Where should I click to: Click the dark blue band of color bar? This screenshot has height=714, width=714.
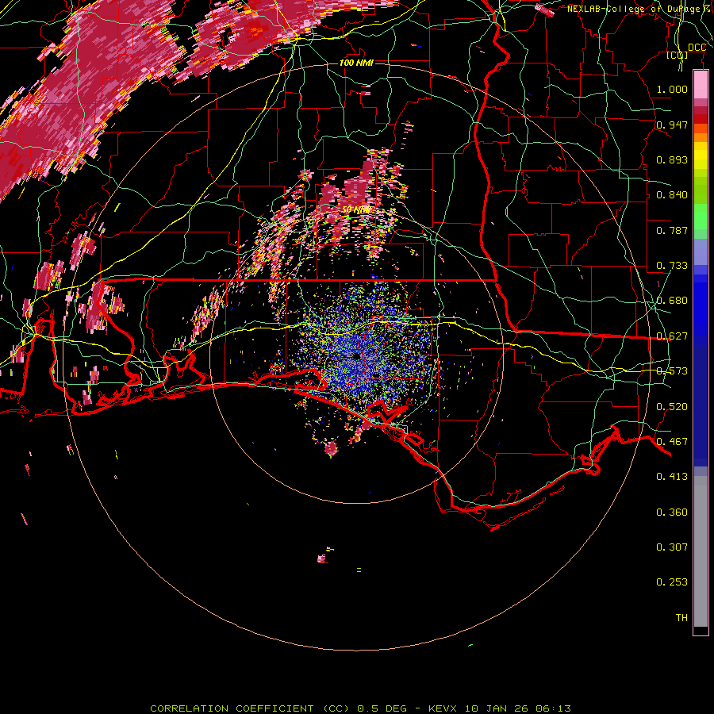(x=701, y=405)
